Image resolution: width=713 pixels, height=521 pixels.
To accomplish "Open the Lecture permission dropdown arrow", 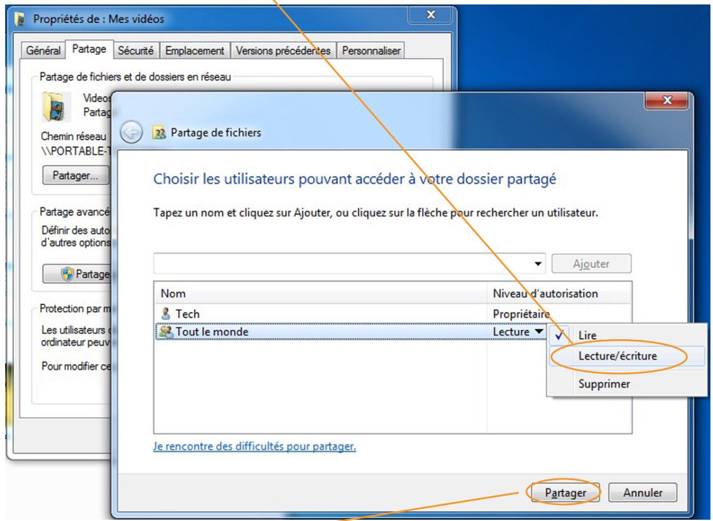I will click(x=539, y=332).
